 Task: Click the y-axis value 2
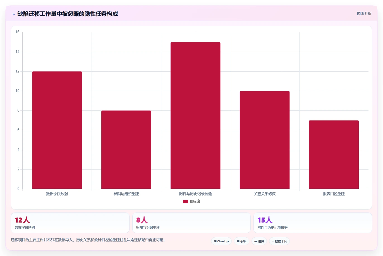[x=18, y=169]
